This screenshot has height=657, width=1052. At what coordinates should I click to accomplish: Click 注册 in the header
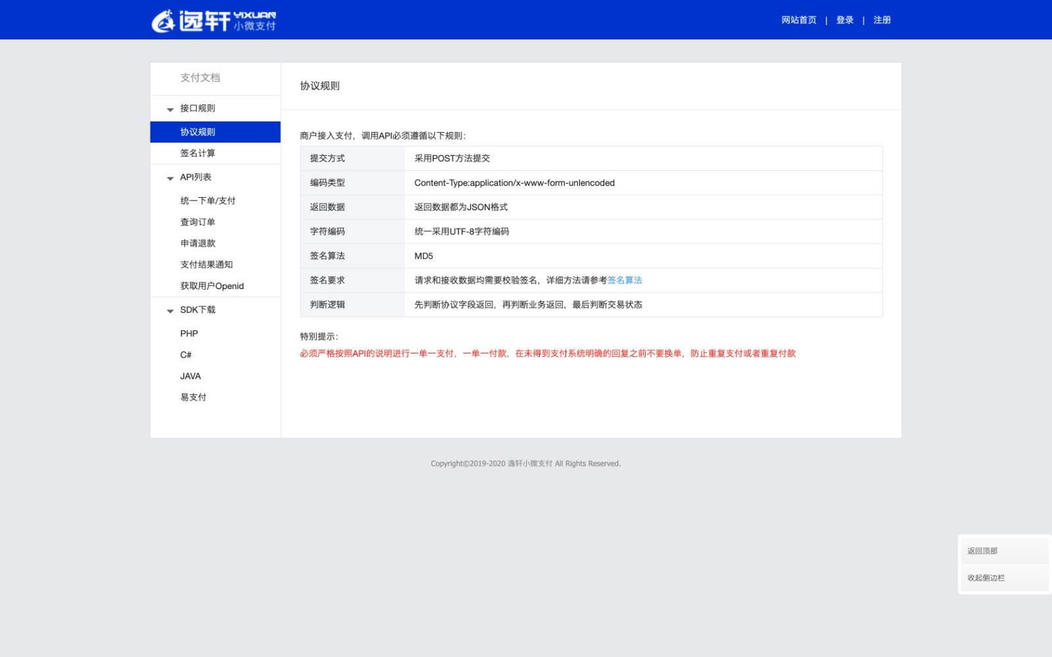point(882,20)
